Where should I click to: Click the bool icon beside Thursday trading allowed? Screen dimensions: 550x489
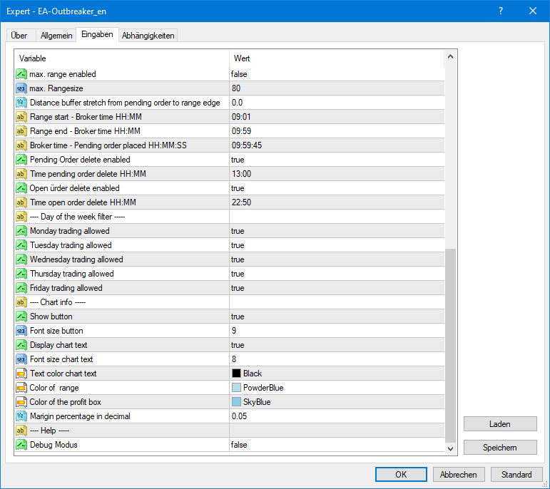(x=21, y=274)
